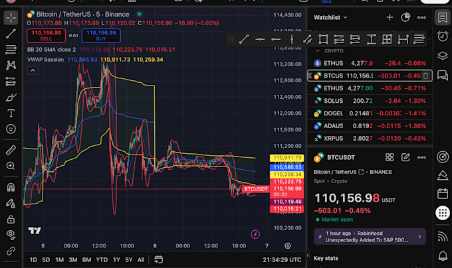
Task: Open the watchlist more options menu
Action: click(421, 17)
